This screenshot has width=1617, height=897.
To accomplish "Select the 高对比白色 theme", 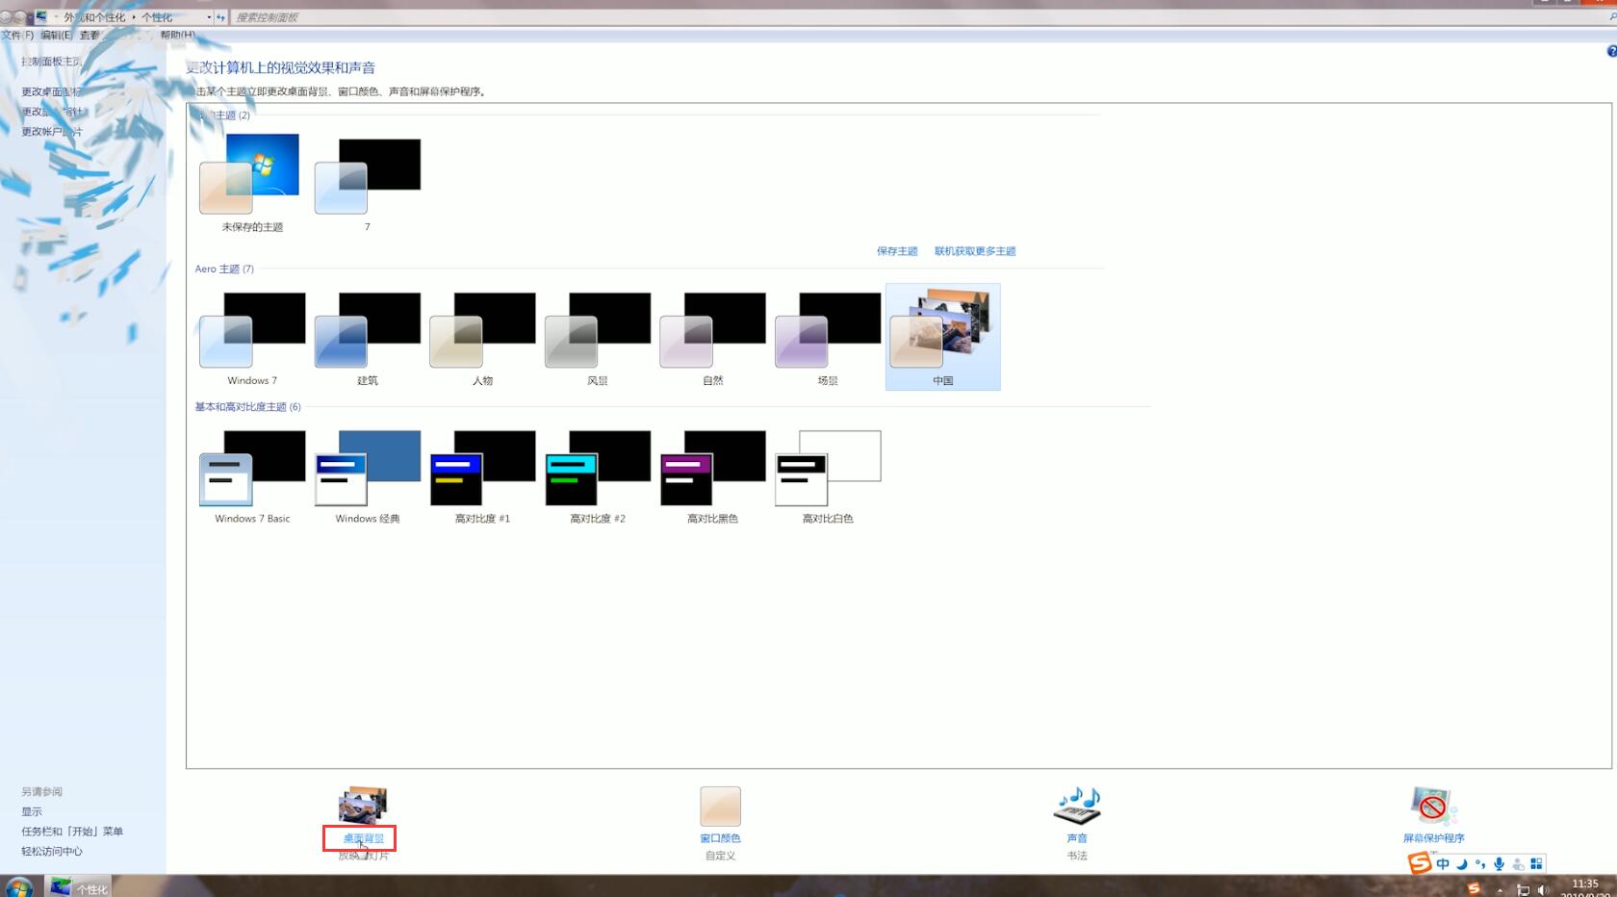I will click(828, 475).
